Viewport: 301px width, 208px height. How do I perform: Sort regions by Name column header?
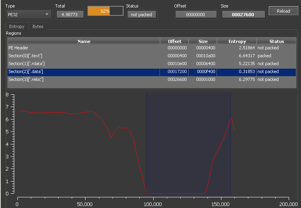[x=84, y=41]
